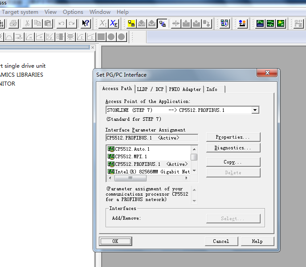
Task: Click the Help button in the dialog
Action: tap(257, 241)
